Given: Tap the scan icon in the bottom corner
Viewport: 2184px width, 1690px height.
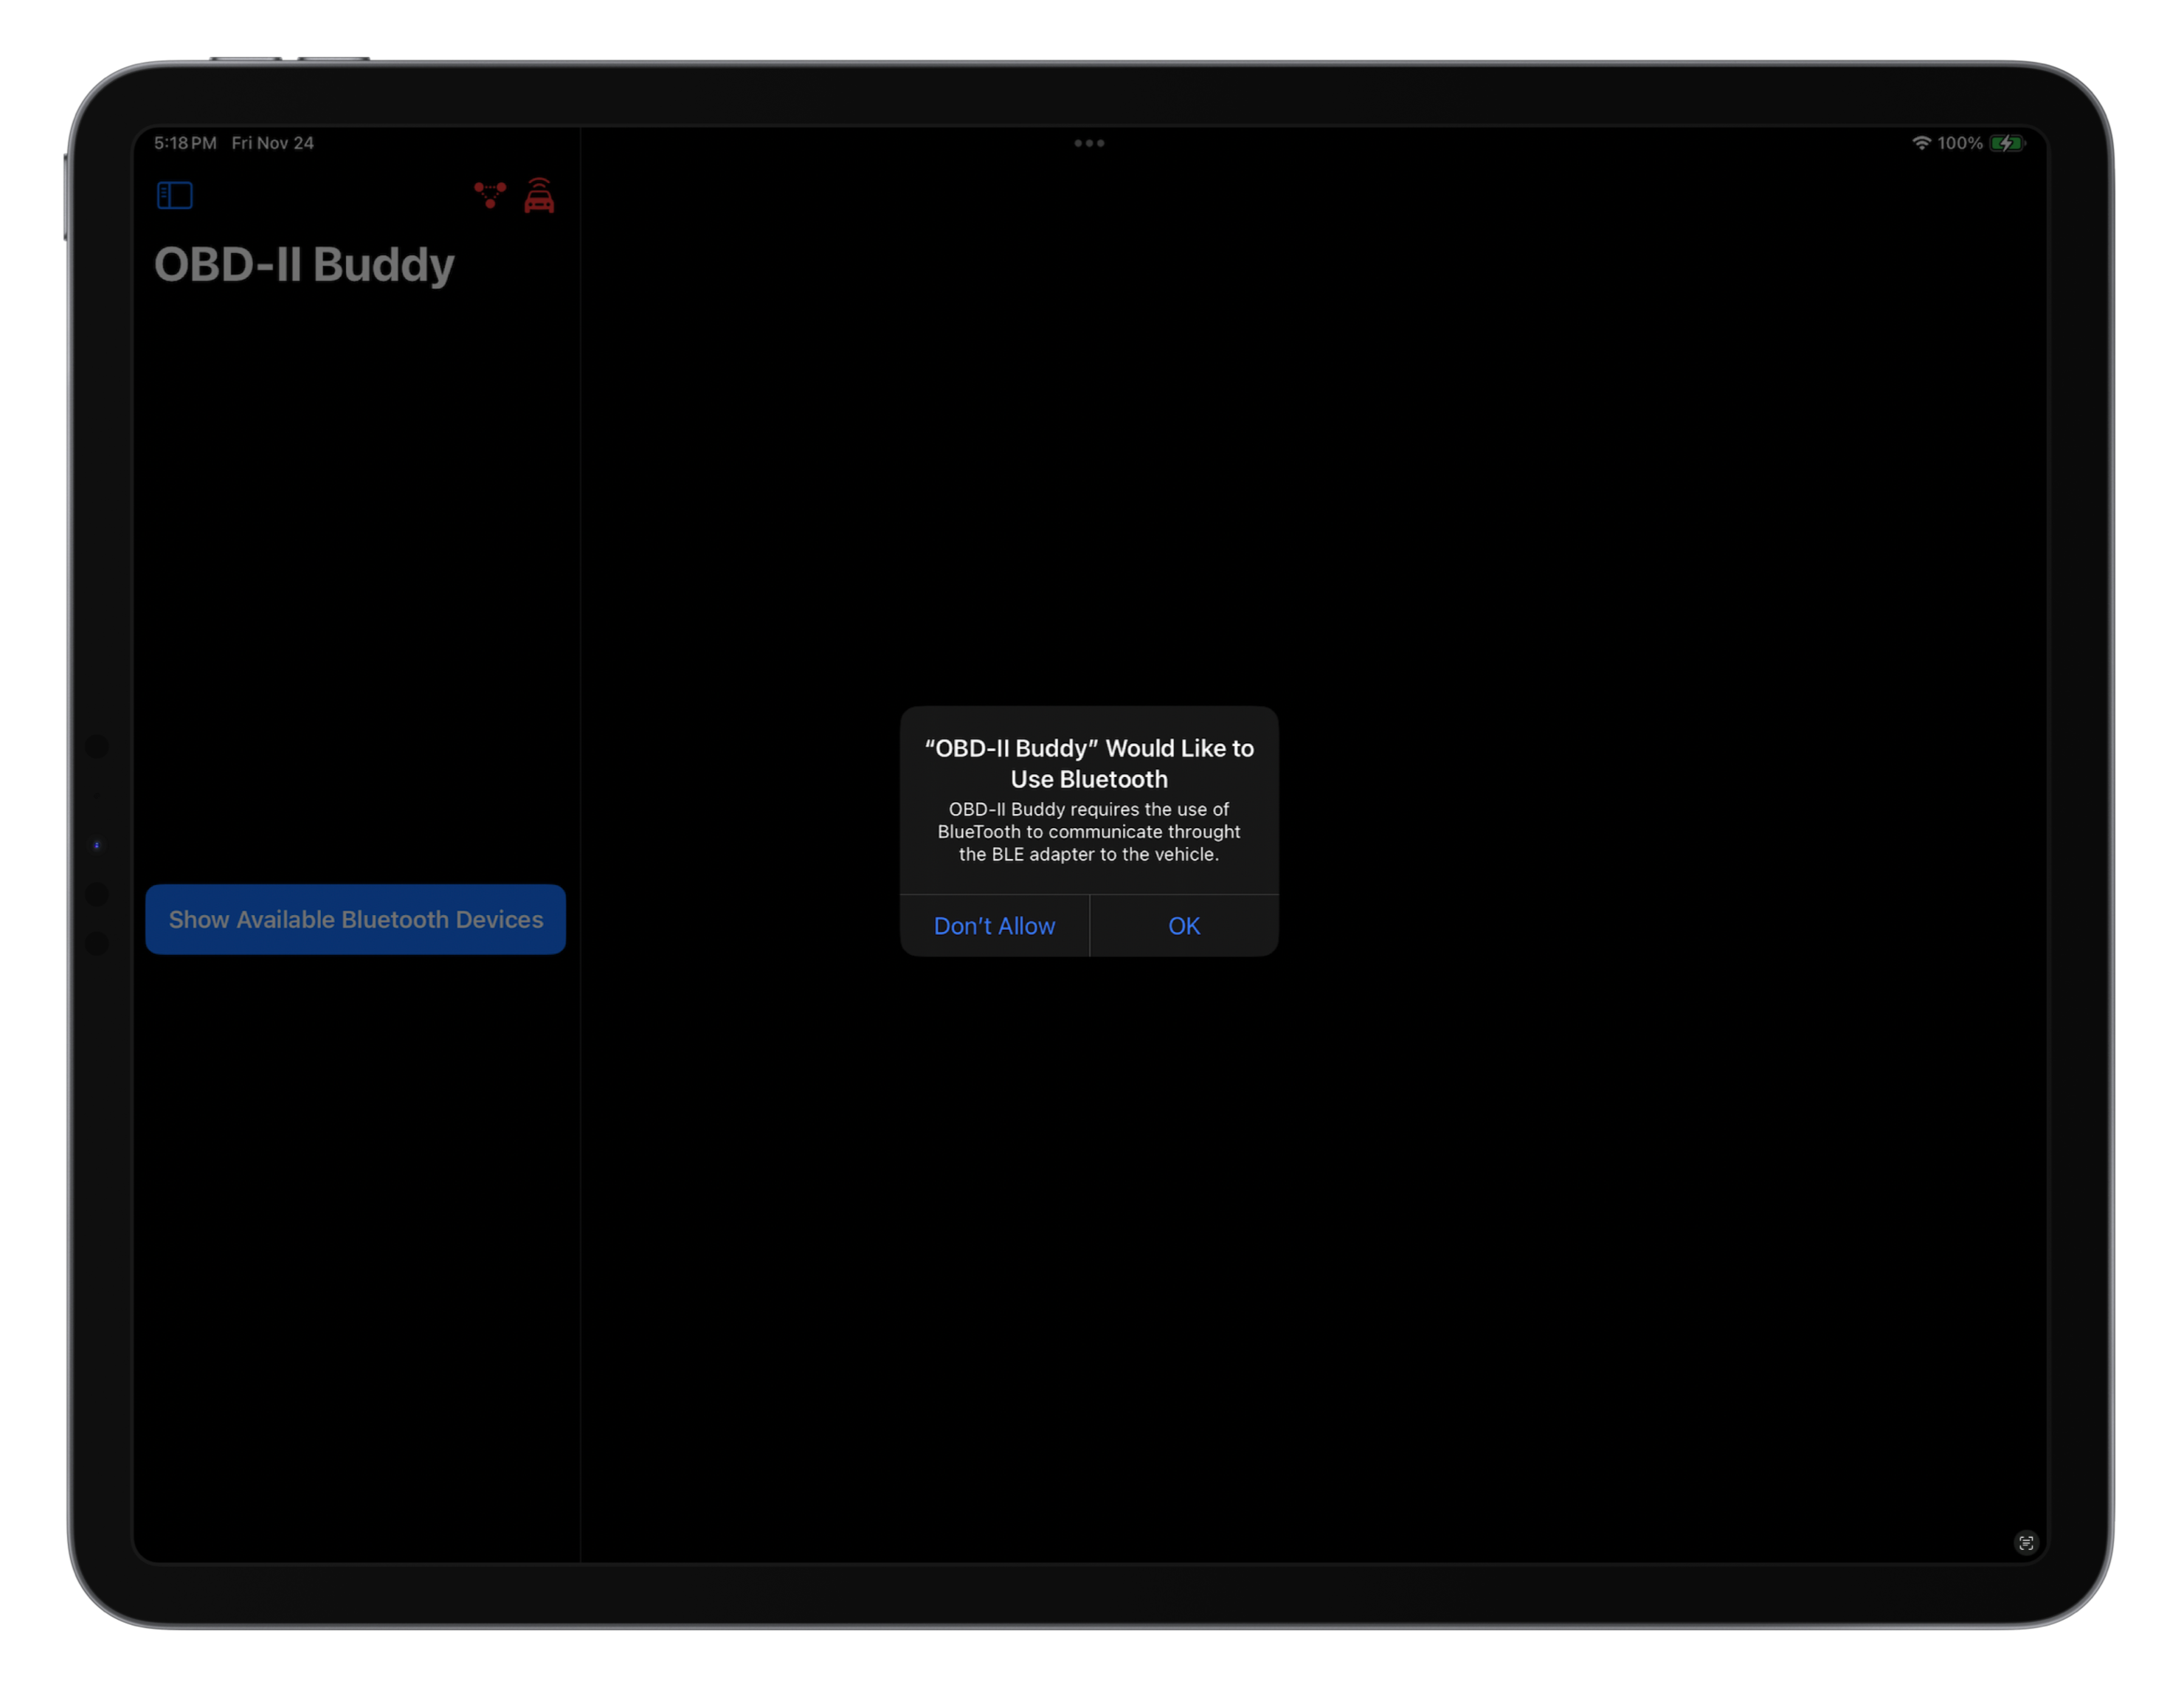Looking at the screenshot, I should coord(2026,1543).
